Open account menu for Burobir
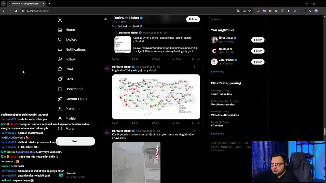This screenshot has width=326, height=183. 96,175
